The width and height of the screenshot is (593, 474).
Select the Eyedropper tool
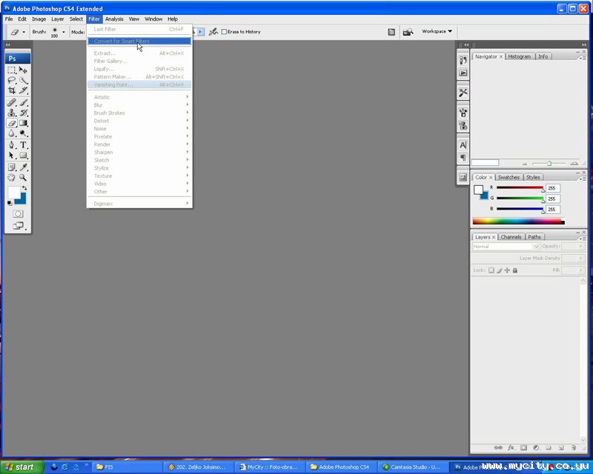tap(23, 167)
